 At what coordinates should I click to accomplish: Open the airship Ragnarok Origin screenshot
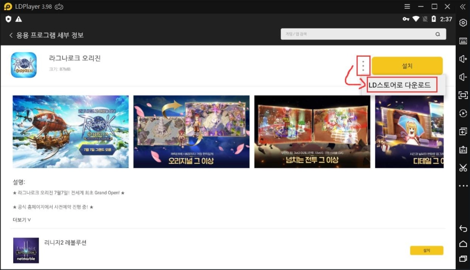pos(70,132)
